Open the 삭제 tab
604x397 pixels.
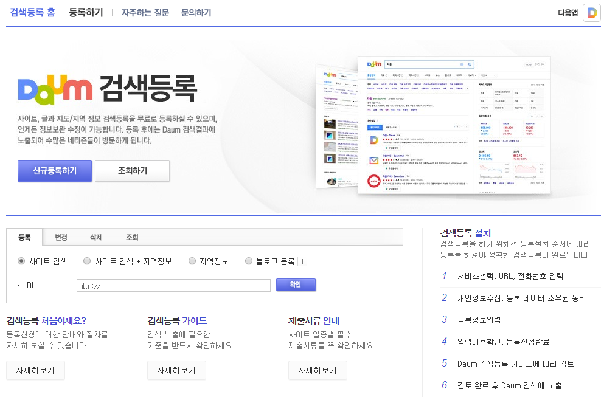96,237
